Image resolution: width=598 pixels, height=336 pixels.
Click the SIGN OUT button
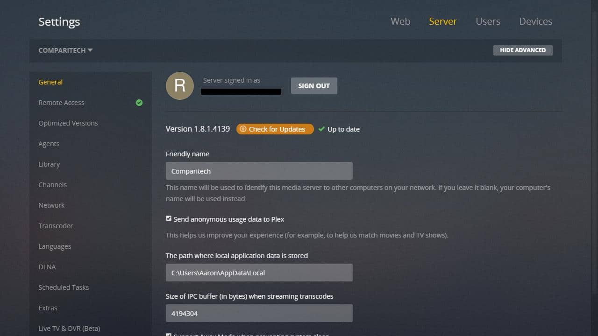tap(314, 86)
